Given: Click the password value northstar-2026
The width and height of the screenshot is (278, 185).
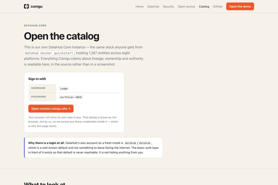Looking at the screenshot, I should pyautogui.click(x=71, y=97).
